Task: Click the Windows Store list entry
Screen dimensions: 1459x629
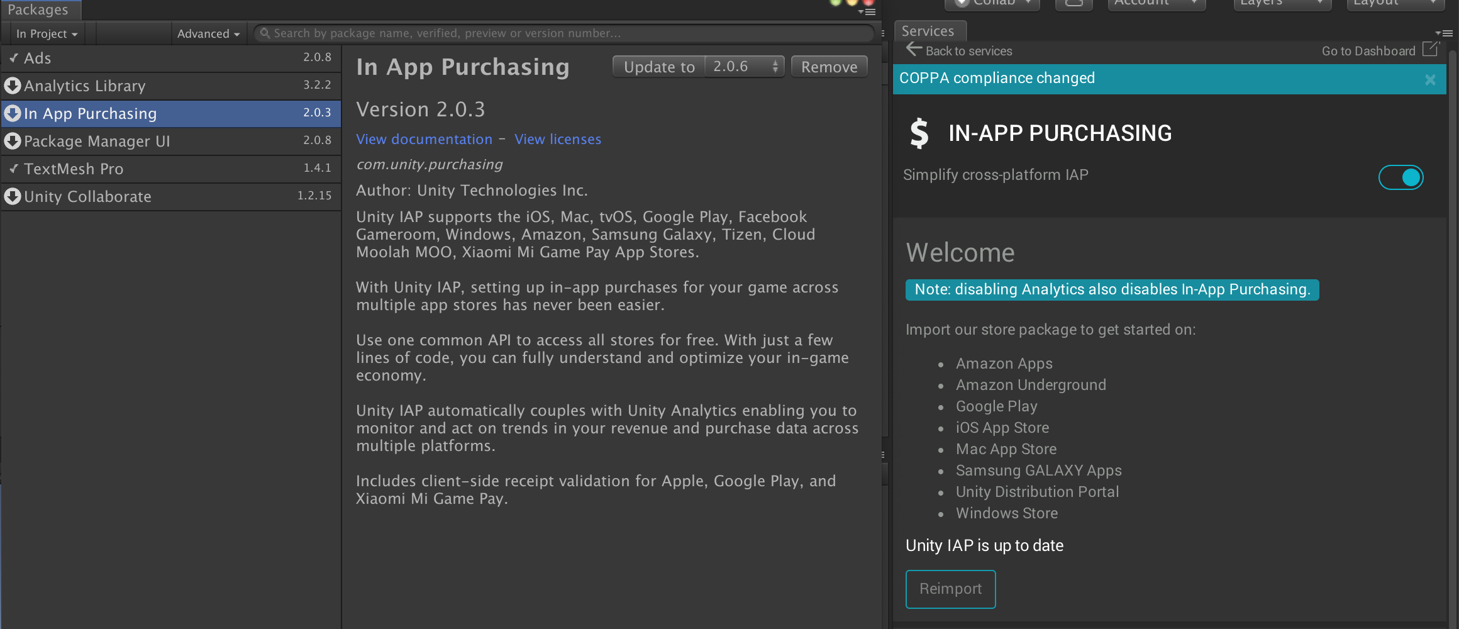Action: 1007,513
